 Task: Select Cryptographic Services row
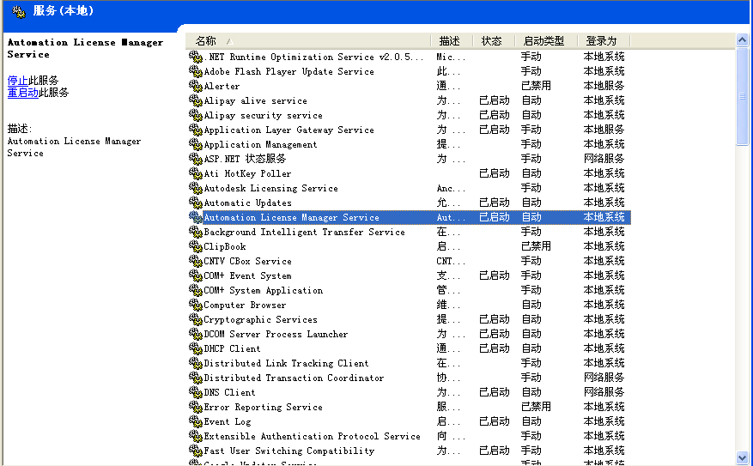point(260,319)
